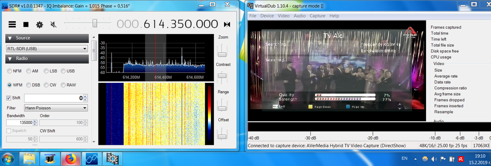Image resolution: width=491 pixels, height=166 pixels.
Task: Open the Help menu in VirtualDub
Action: point(334,16)
